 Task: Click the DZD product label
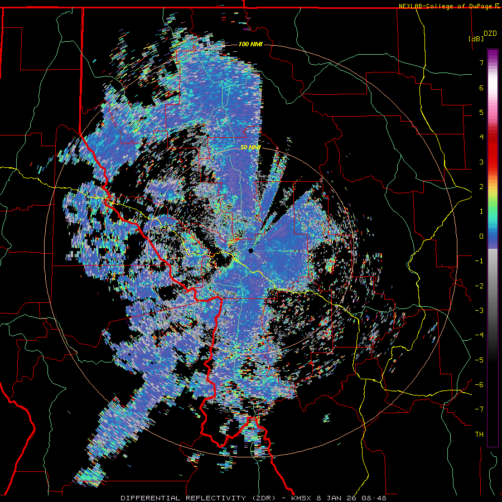(x=490, y=33)
